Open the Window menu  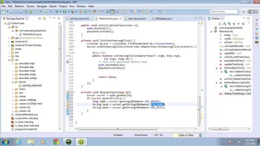pos(81,6)
